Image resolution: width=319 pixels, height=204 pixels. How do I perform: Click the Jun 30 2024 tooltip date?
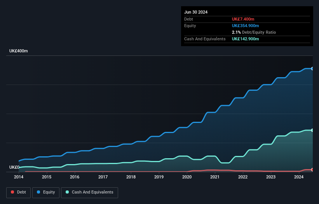[x=196, y=12]
